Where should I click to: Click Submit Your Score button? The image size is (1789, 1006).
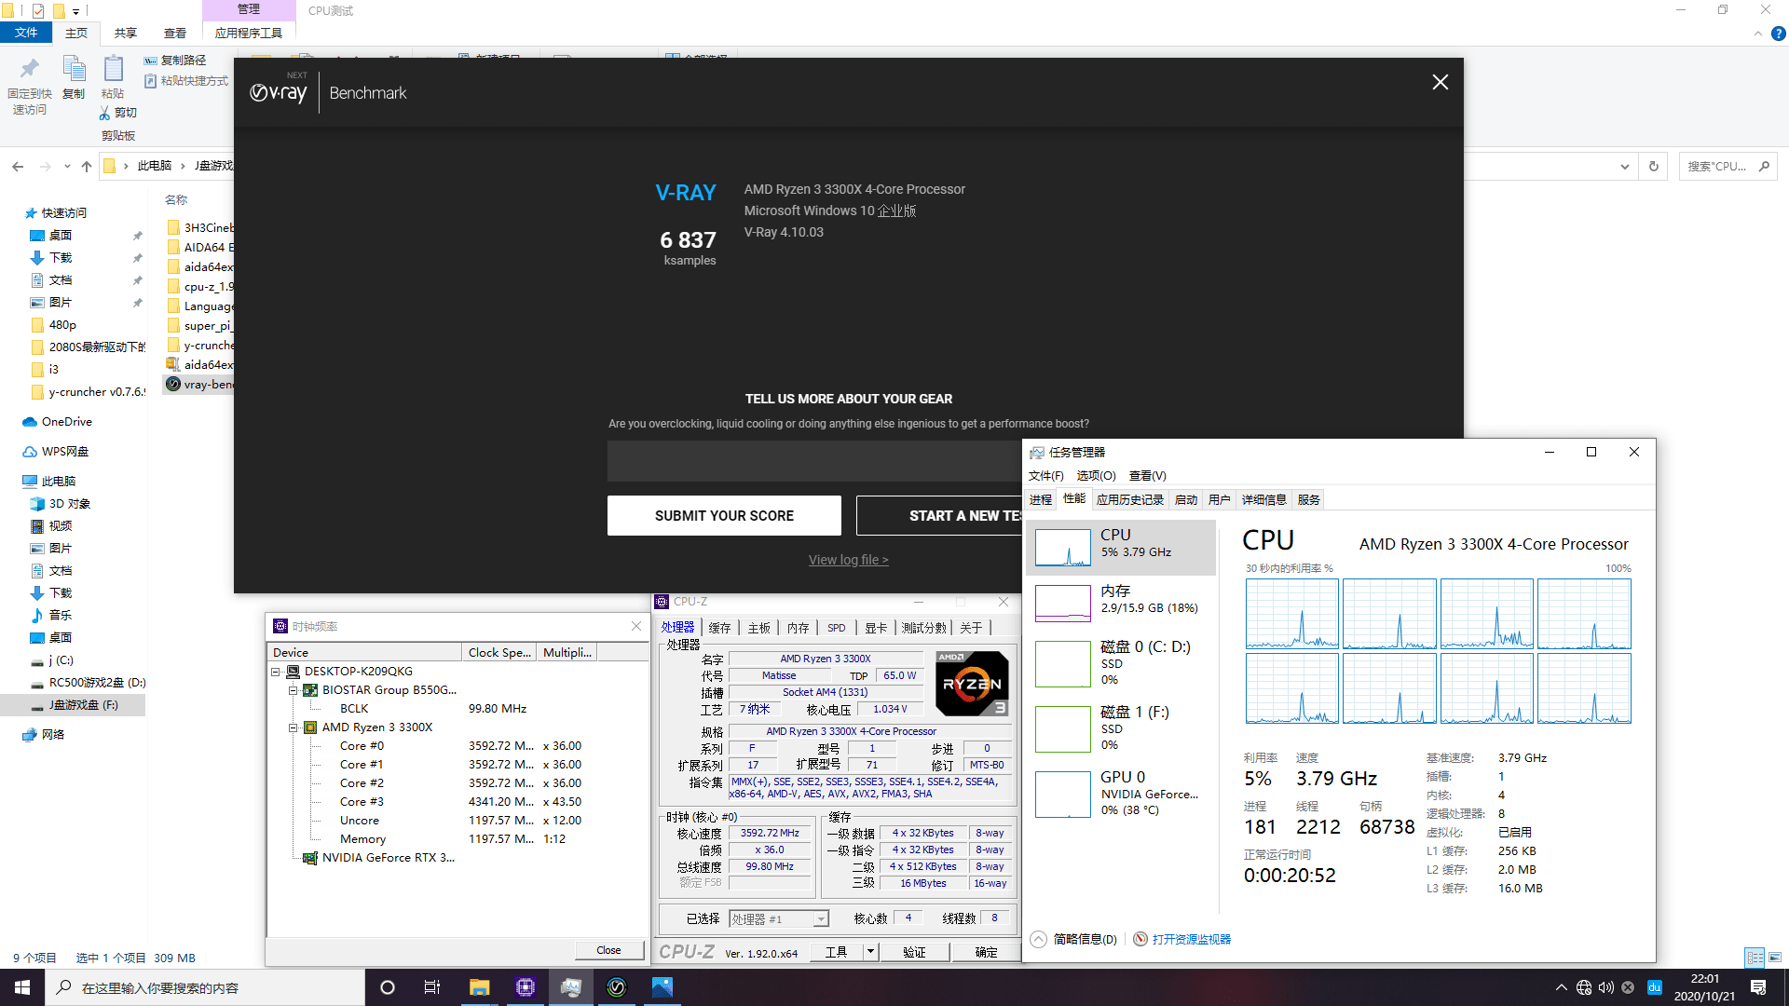(x=724, y=515)
